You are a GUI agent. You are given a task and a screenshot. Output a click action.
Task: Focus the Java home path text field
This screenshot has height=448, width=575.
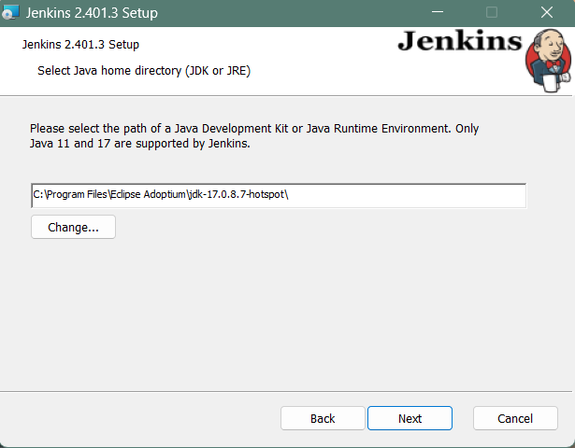coord(411,195)
